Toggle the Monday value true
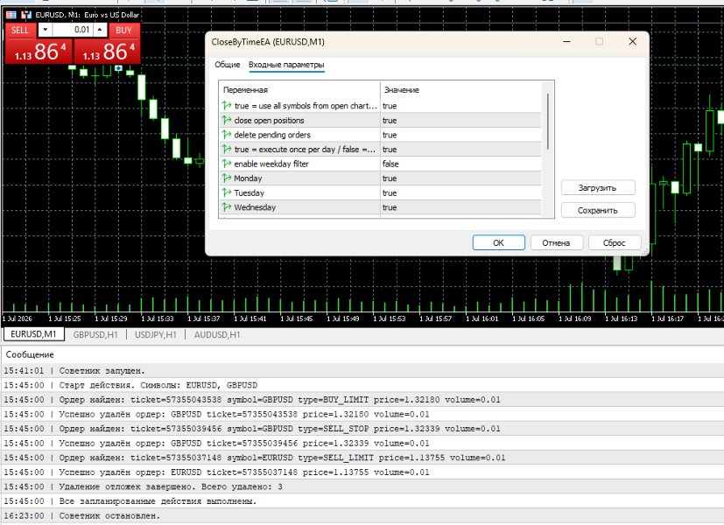Screen dimensions: 724x525 point(460,178)
